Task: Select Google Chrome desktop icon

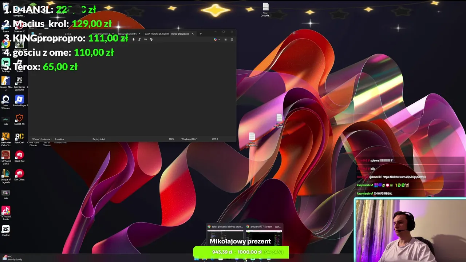Action: pos(6,47)
